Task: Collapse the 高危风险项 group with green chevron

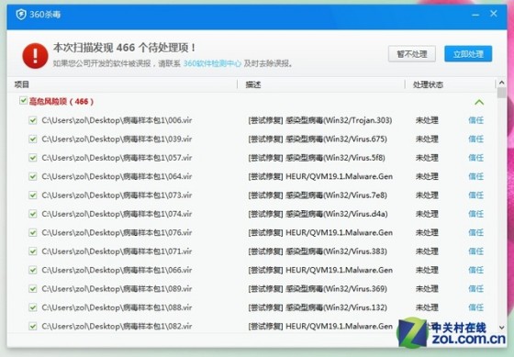Action: [479, 102]
